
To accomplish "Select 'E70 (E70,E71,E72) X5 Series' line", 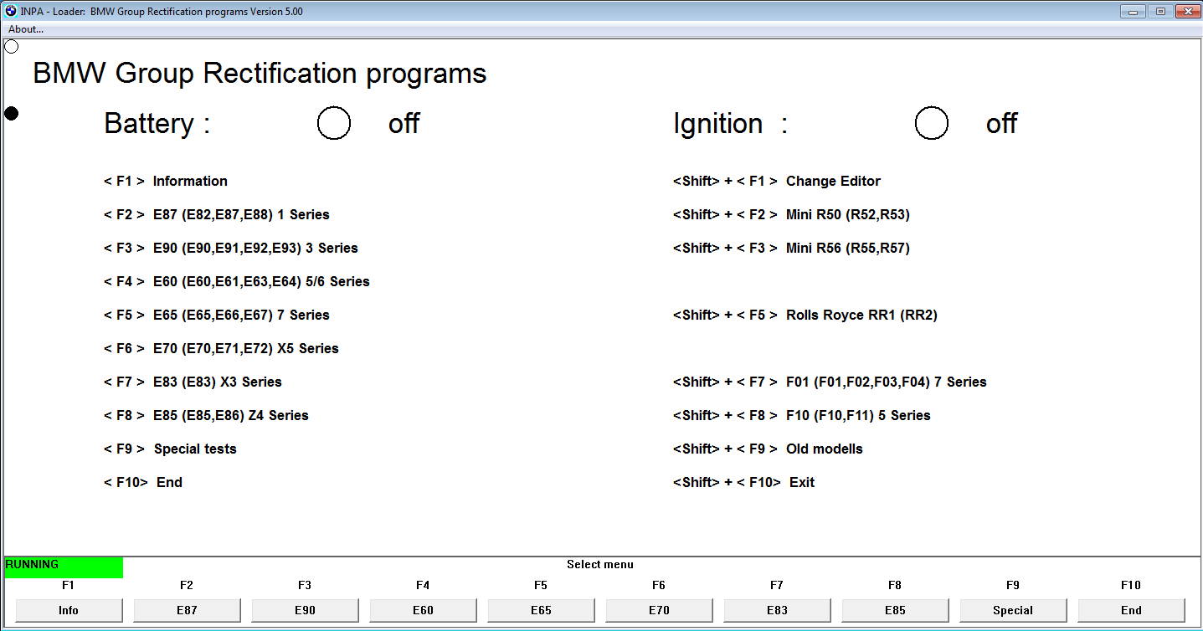I will point(221,348).
